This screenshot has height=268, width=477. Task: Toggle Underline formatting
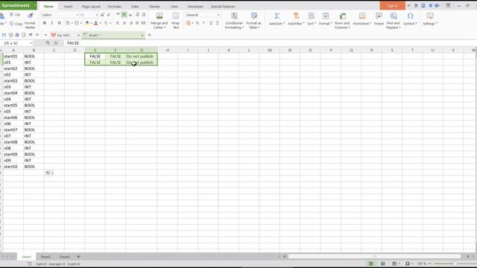coord(60,23)
